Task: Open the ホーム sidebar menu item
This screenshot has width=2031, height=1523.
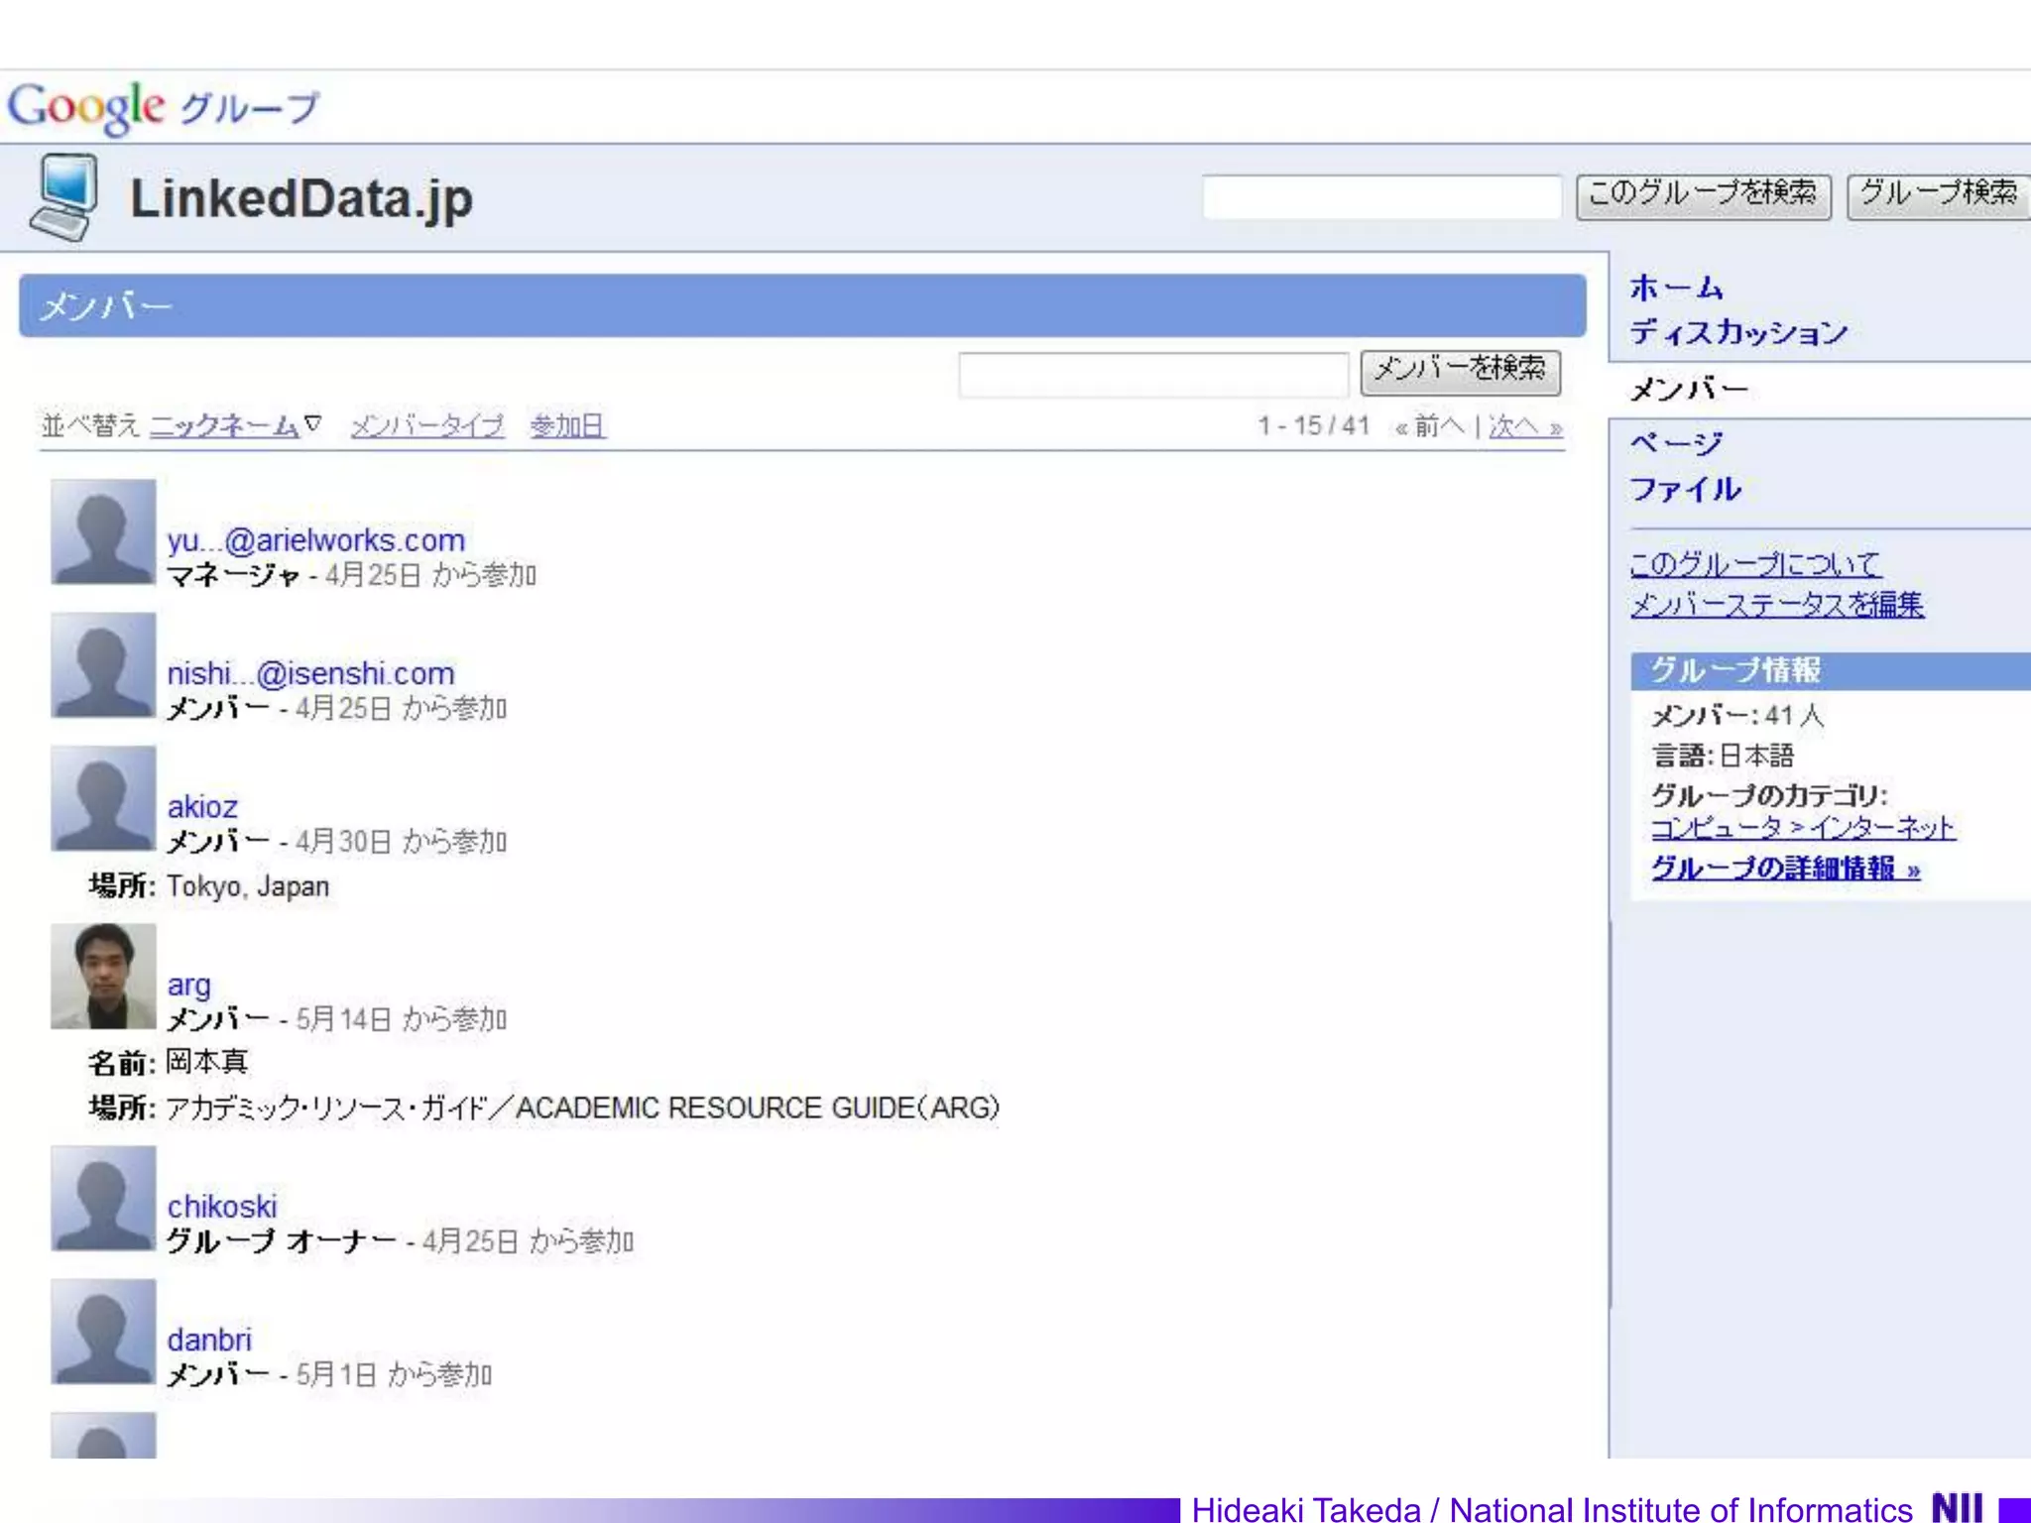Action: (x=1676, y=288)
